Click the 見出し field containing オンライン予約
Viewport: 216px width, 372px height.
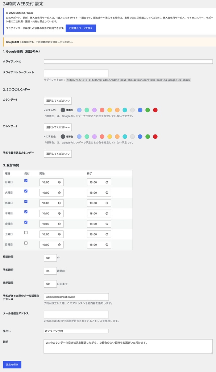tap(76, 331)
